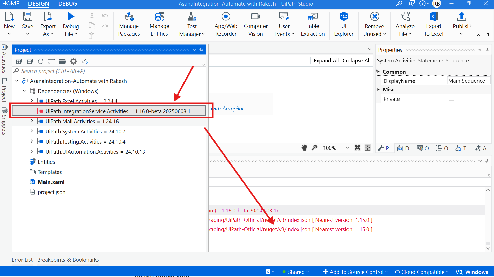Launch App/Web Recorder
Screen dimensions: 494x277
coord(226,24)
